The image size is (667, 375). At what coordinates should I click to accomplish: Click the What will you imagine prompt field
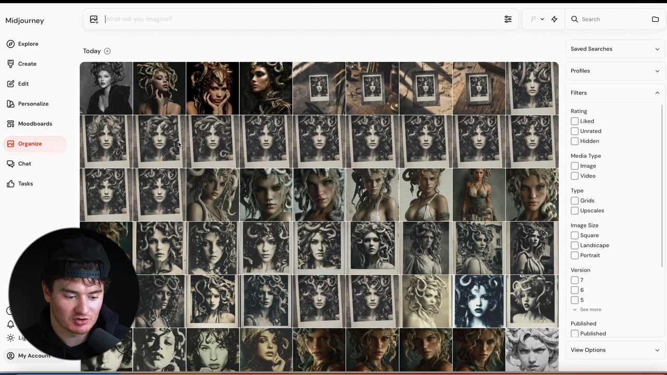point(301,19)
